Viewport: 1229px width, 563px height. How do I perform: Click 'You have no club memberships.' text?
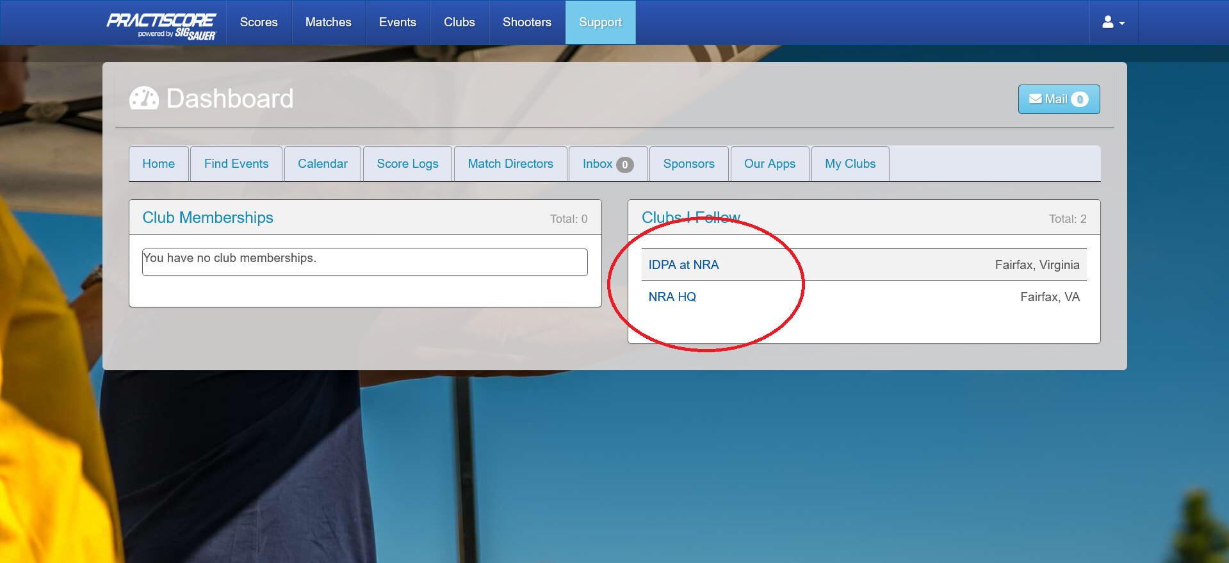(229, 258)
